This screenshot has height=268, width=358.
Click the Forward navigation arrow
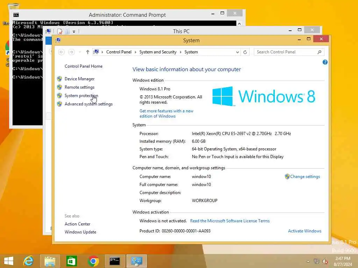pos(71,52)
